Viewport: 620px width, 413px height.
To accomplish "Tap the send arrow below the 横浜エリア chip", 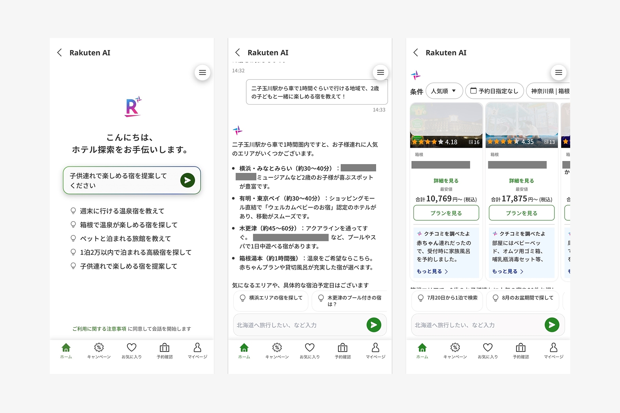I will [x=374, y=325].
